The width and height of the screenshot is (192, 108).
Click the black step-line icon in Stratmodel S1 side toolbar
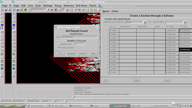pyautogui.click(x=13, y=46)
